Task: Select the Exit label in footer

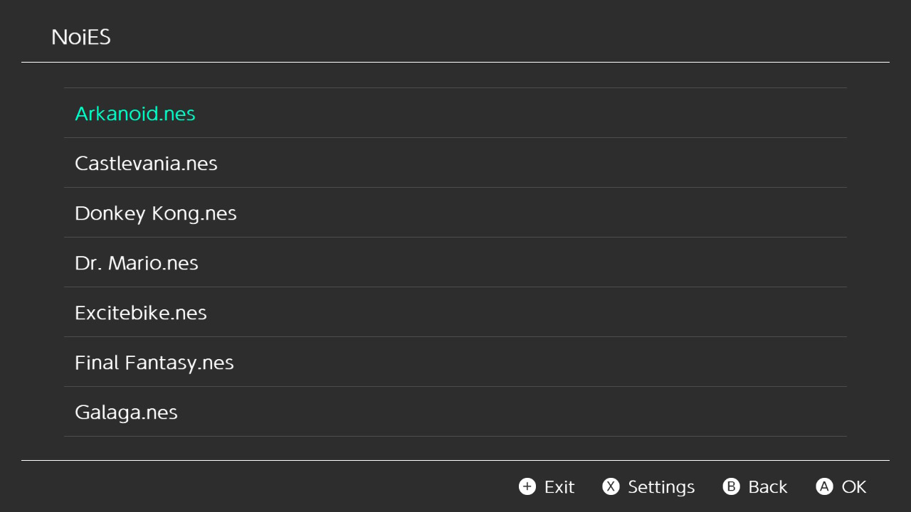Action: point(559,487)
